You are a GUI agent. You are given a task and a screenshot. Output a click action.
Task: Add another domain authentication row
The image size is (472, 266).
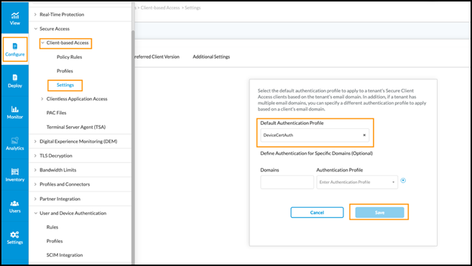403,181
